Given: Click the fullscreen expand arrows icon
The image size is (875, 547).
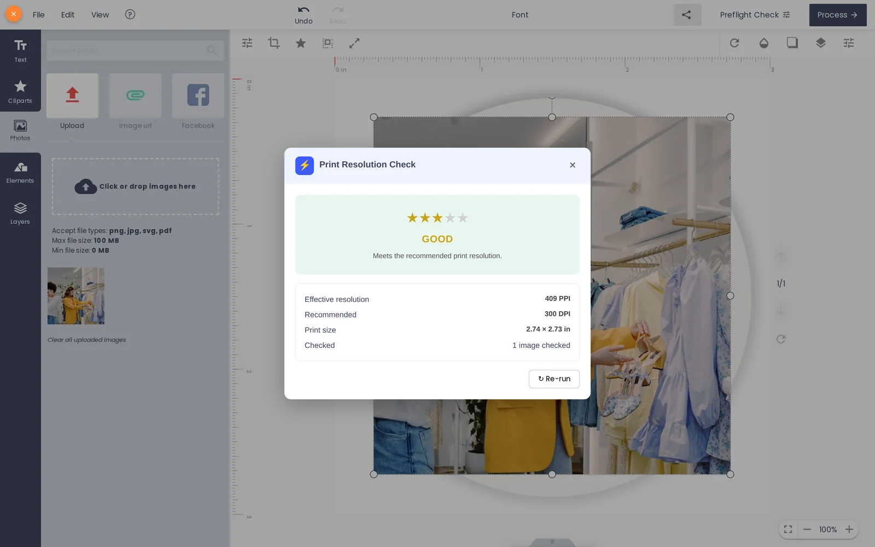Looking at the screenshot, I should pos(354,43).
